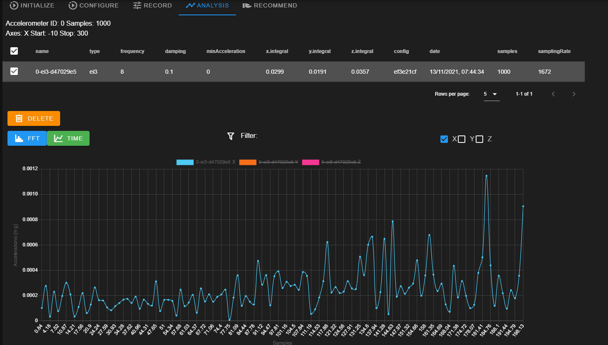The image size is (608, 345).
Task: Go to the next table page
Action: point(574,94)
